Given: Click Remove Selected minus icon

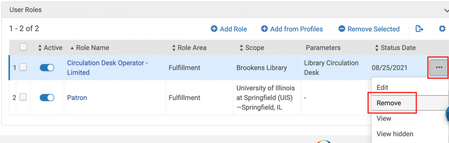Looking at the screenshot, I should click(342, 29).
